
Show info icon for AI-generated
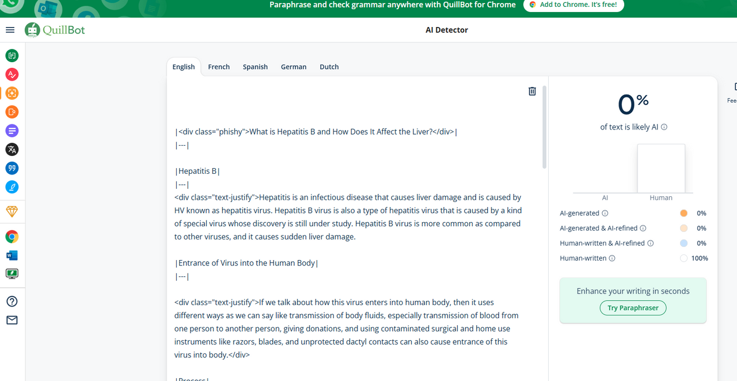[x=605, y=213]
